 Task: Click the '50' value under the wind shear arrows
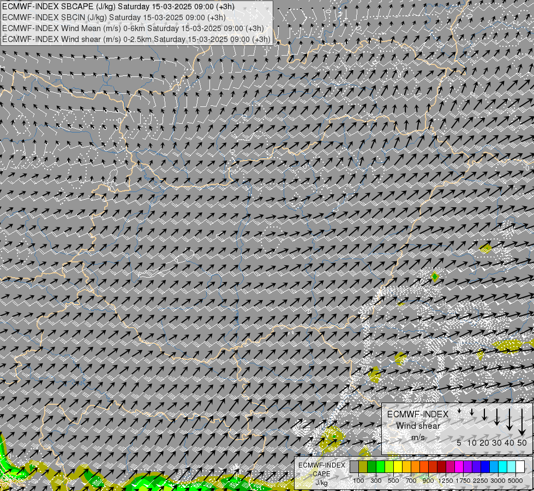(522, 442)
